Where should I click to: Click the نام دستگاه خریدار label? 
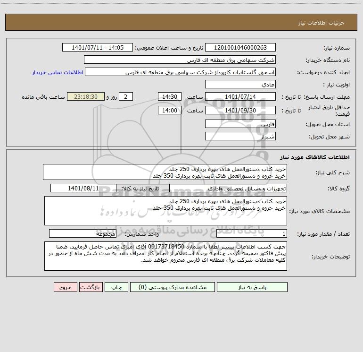coord(328,60)
